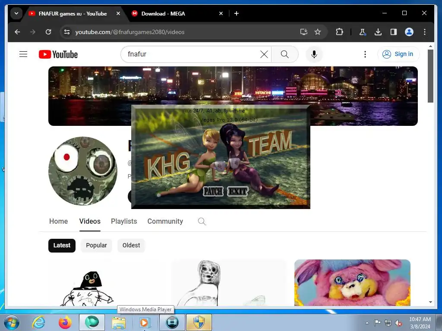The height and width of the screenshot is (331, 442).
Task: Clear the search text with the X icon
Action: 264,54
